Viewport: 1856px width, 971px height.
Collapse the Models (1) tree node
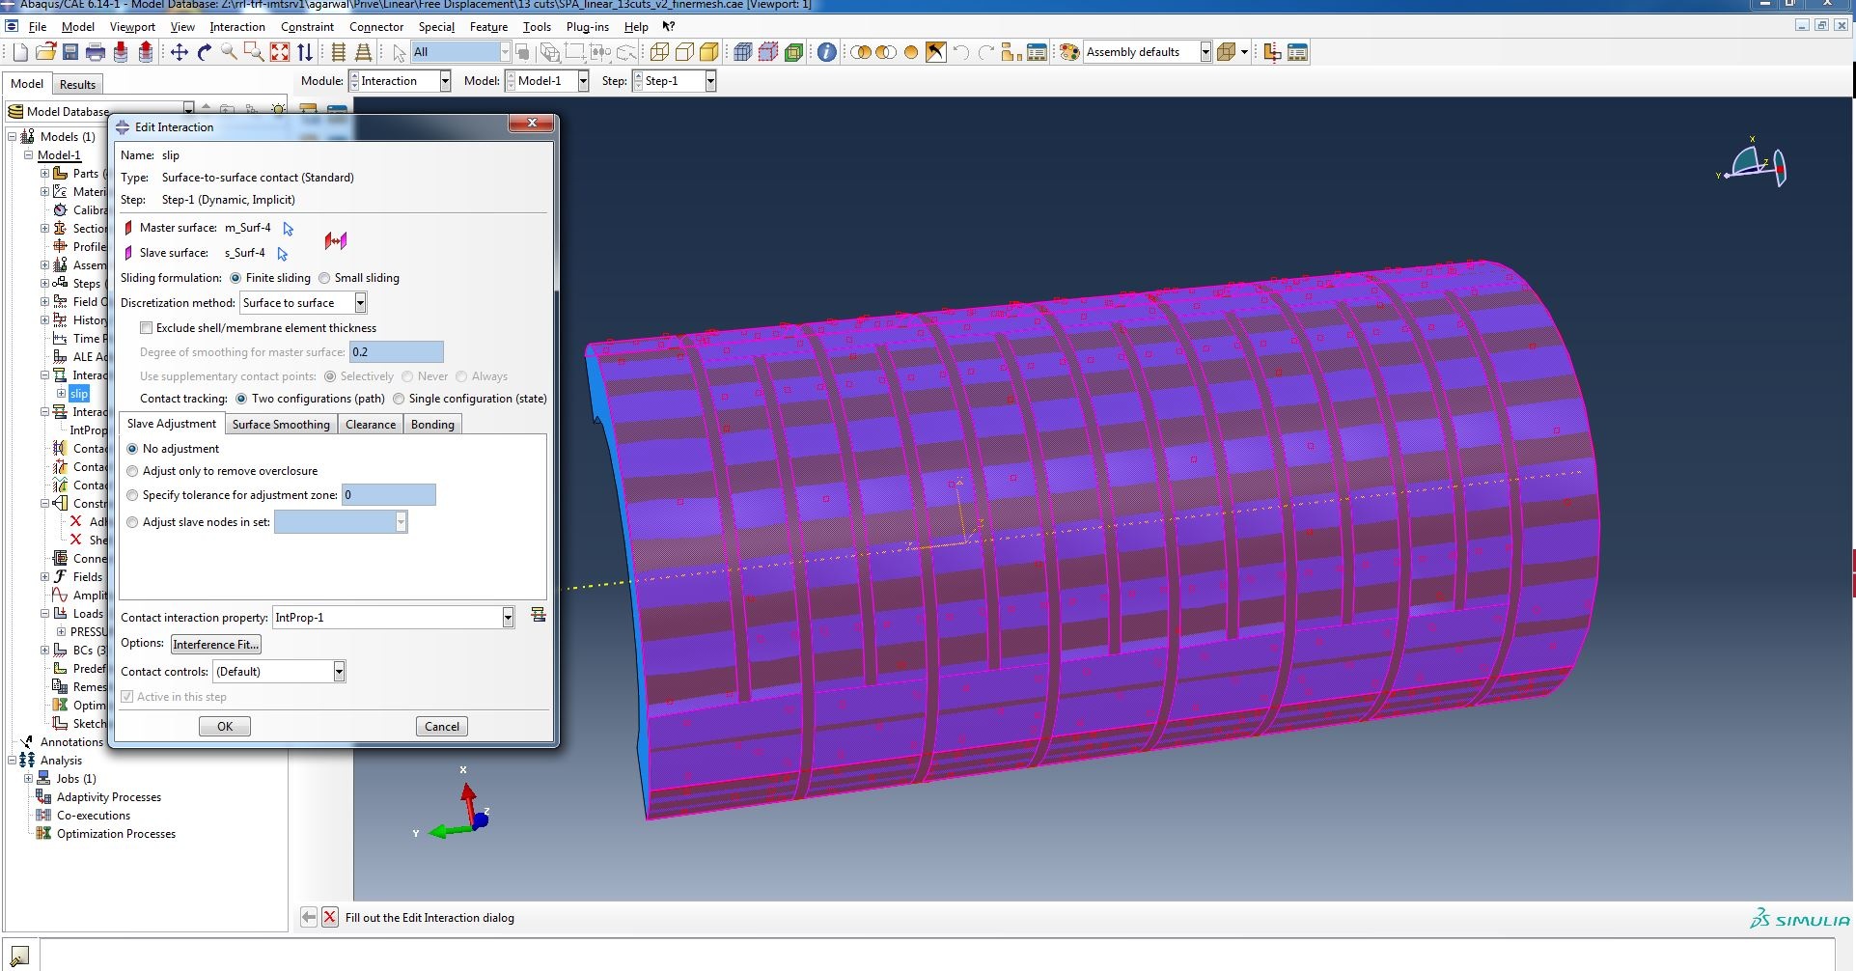point(12,136)
